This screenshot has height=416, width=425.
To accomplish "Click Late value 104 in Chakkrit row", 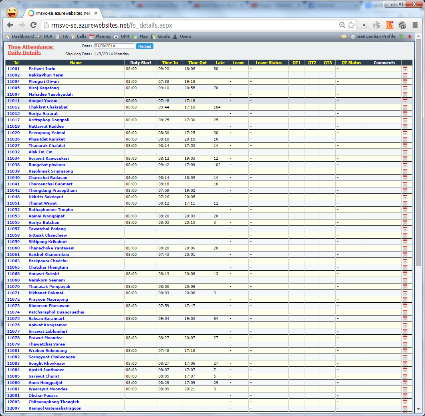I will [x=217, y=107].
